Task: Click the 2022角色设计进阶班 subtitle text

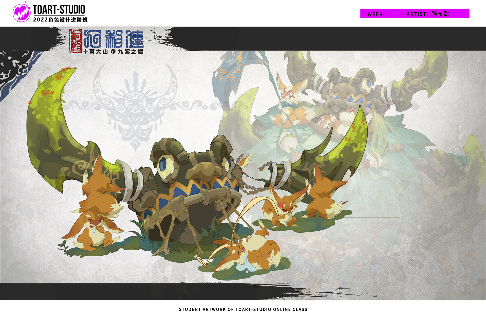Action: pyautogui.click(x=60, y=20)
